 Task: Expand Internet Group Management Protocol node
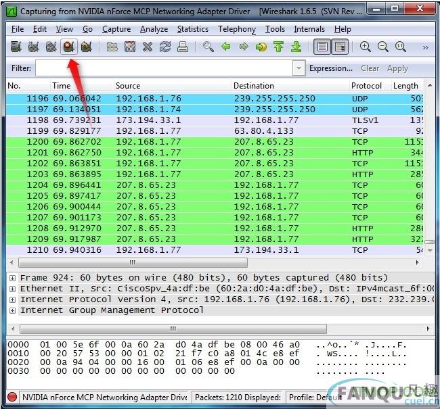click(x=12, y=310)
